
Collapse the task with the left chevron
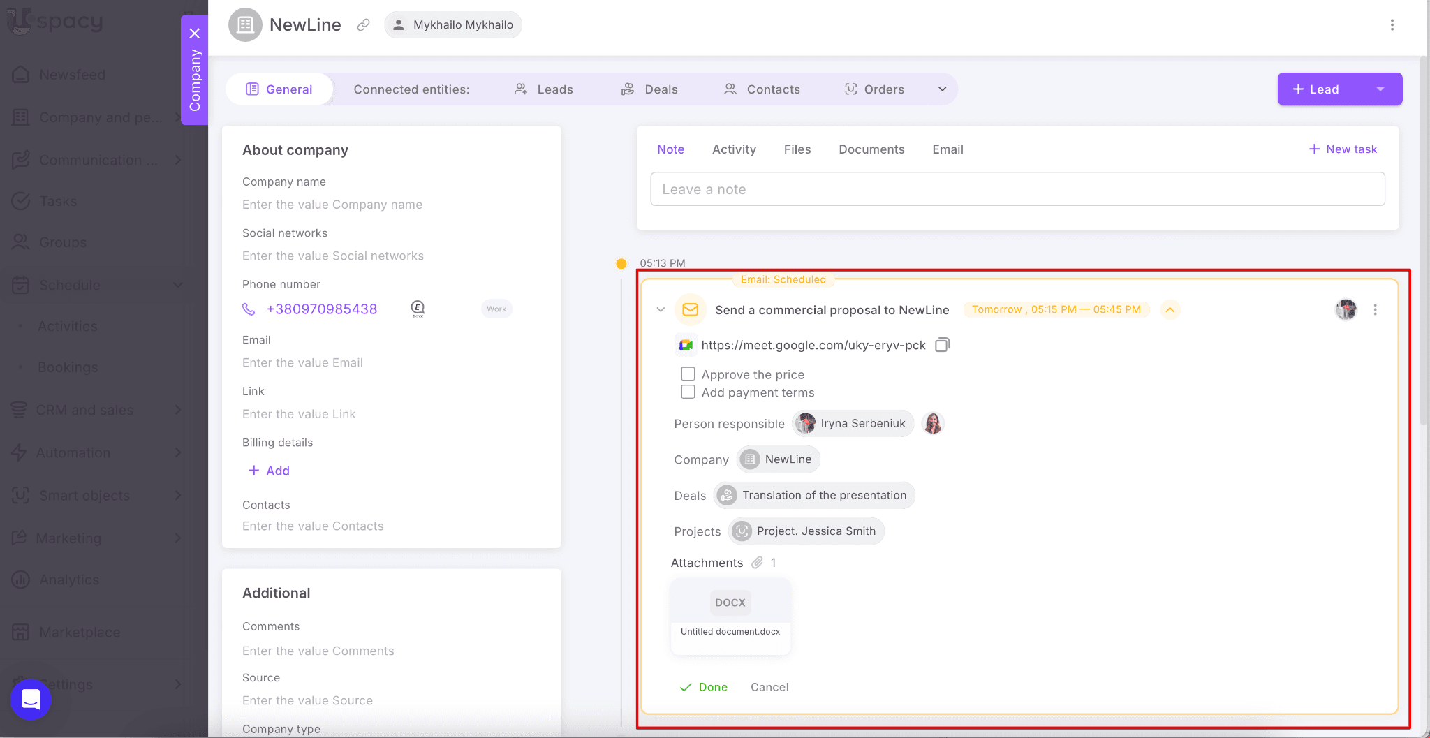click(661, 310)
